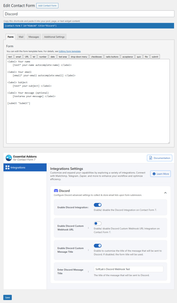The image size is (177, 303).
Task: Open the Documentation button
Action: (x=160, y=158)
